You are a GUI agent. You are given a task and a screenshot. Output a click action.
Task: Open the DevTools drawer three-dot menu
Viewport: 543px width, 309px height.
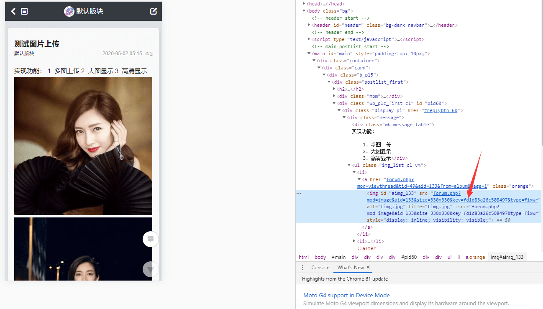[x=303, y=268]
